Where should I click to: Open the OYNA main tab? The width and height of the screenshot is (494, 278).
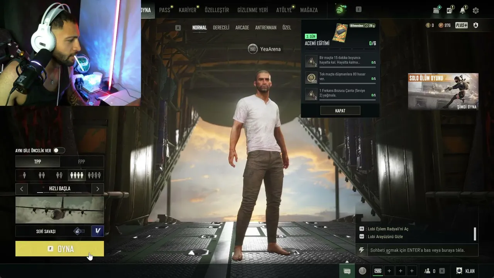pyautogui.click(x=146, y=10)
